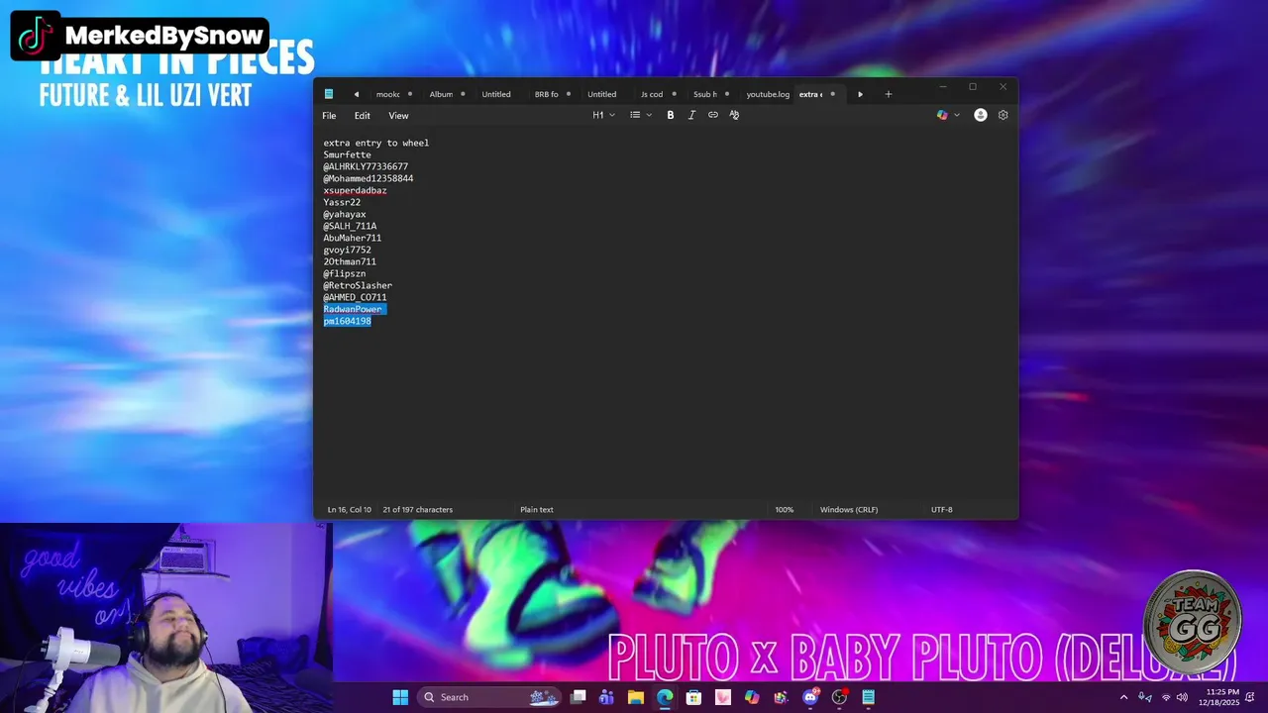The width and height of the screenshot is (1268, 713).
Task: Show hidden icons in system tray chevron
Action: (x=1123, y=697)
